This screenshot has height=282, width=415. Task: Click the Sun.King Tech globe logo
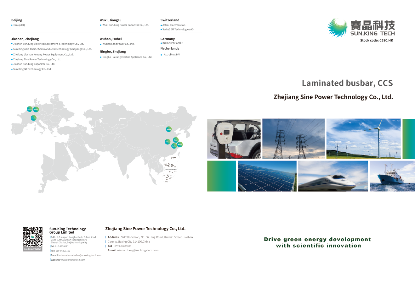[x=338, y=28]
